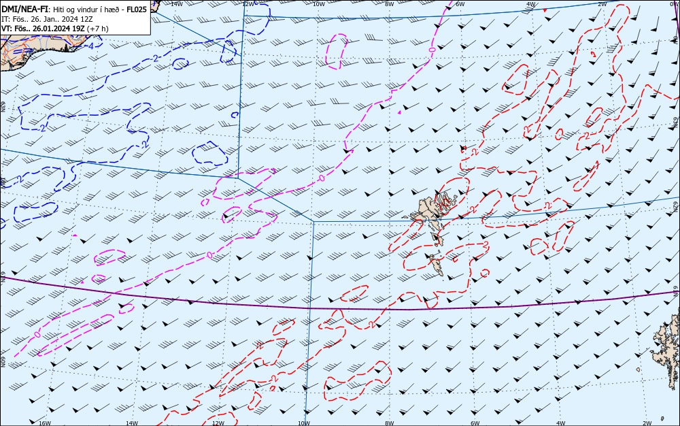The image size is (680, 426).
Task: Click the "2W" longitude label on top edge
Action: pos(602,4)
